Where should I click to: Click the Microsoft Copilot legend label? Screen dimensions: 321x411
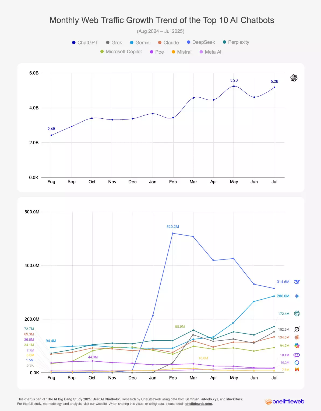coord(124,52)
